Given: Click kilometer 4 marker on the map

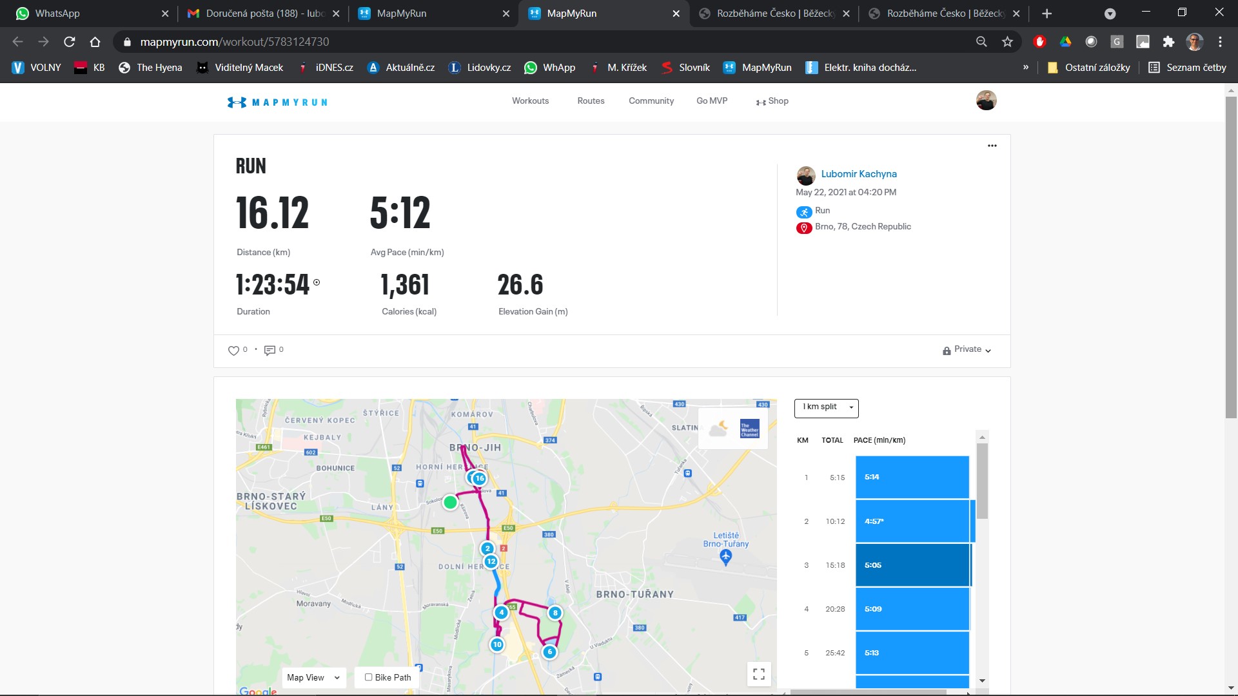Looking at the screenshot, I should pyautogui.click(x=501, y=612).
